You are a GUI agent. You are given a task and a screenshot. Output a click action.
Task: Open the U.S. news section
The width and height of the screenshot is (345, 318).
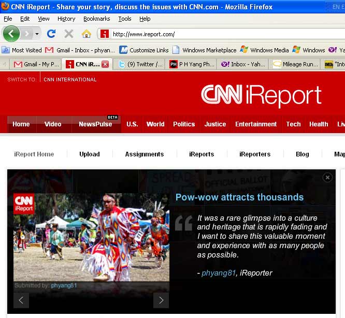point(132,124)
